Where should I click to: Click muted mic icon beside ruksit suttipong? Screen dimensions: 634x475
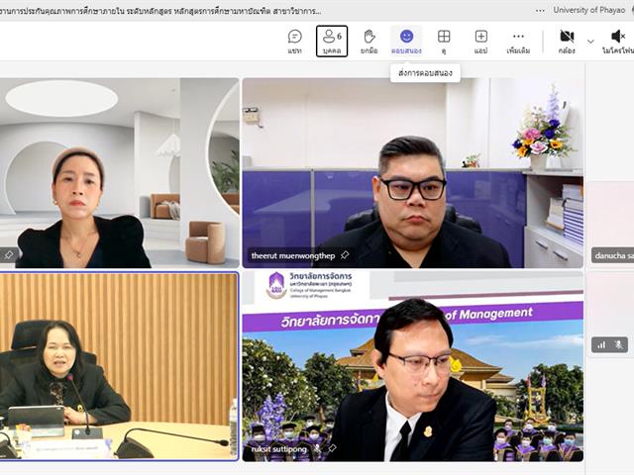tap(319, 448)
